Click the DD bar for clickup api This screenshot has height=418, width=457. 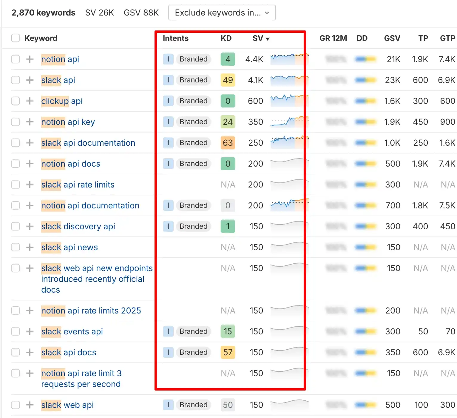(365, 101)
